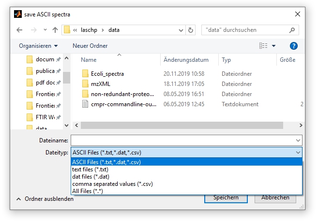Collapse folders with Ordner ausblenden

pyautogui.click(x=45, y=199)
